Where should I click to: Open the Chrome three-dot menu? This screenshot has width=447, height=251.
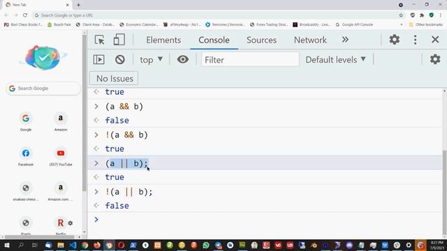point(441,15)
